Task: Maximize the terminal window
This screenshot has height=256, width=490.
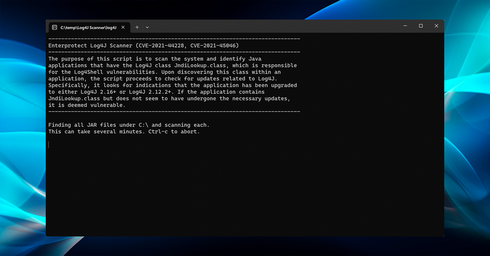Action: 421,26
